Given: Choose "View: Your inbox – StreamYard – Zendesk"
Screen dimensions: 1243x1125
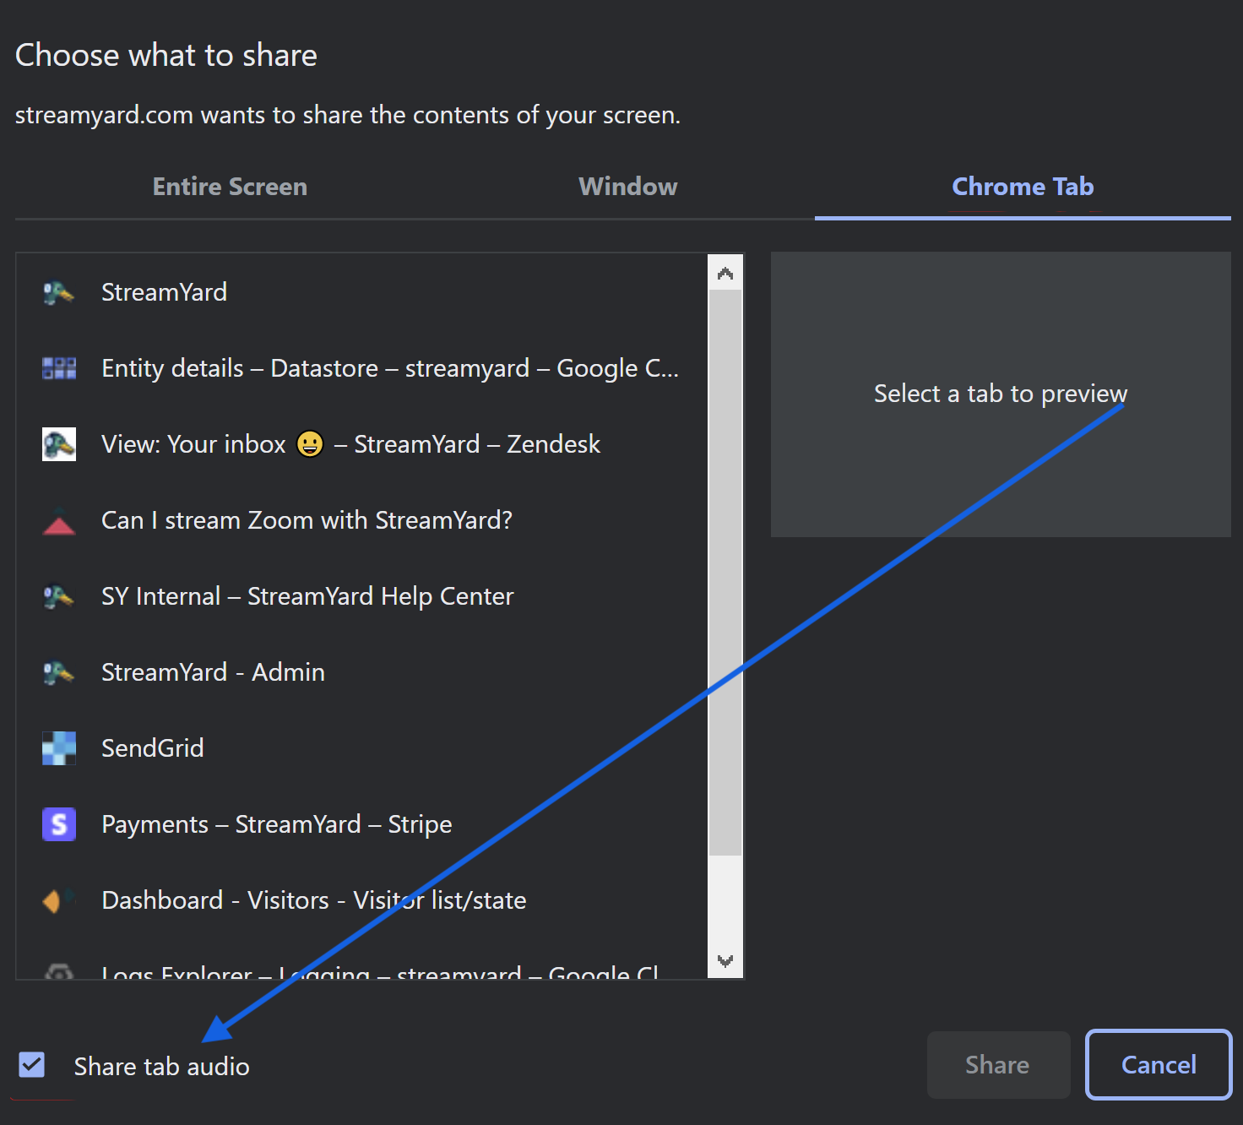Looking at the screenshot, I should pyautogui.click(x=362, y=444).
